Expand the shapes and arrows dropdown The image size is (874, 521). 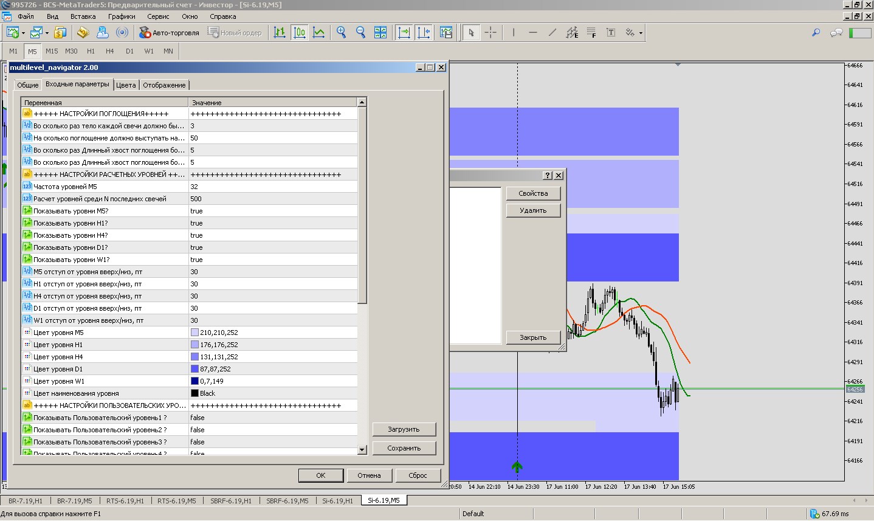641,33
